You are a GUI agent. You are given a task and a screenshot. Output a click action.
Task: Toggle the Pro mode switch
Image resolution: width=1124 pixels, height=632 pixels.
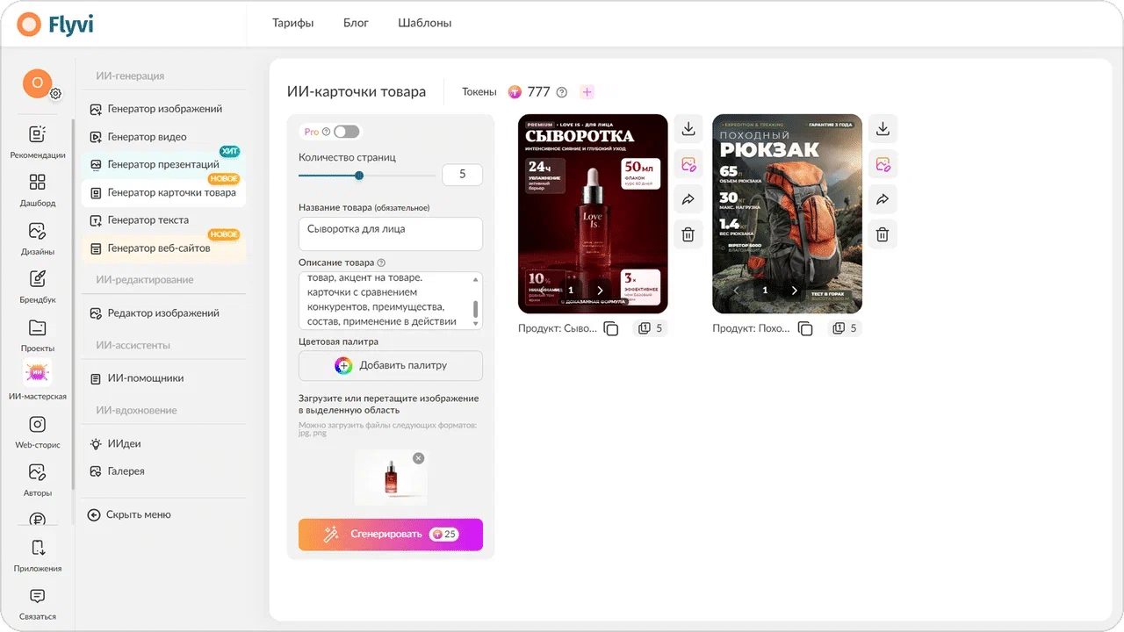[x=346, y=132]
